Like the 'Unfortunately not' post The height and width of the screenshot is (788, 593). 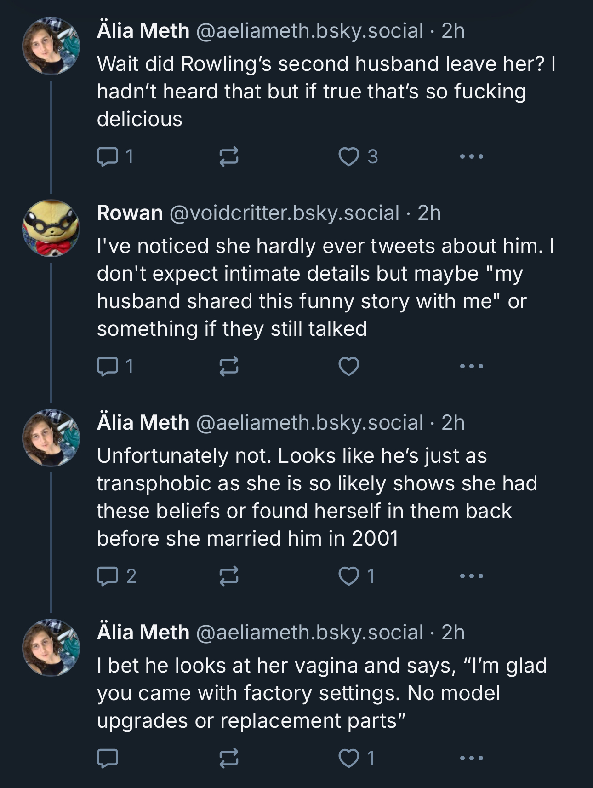point(349,576)
